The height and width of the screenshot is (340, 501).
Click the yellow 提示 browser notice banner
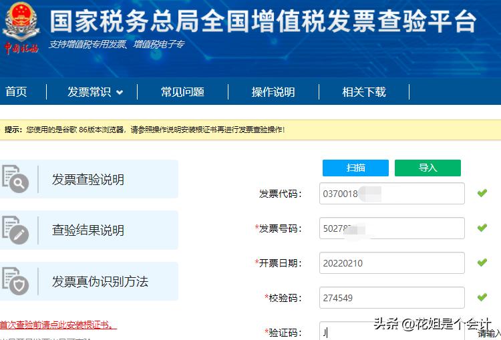click(x=251, y=130)
